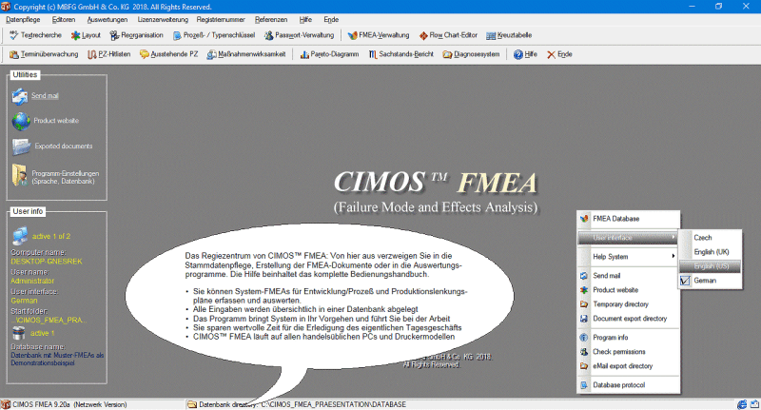
Task: Expand the User interface submenu
Action: [629, 238]
